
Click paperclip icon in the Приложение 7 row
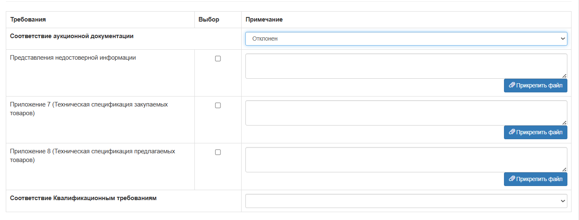point(512,133)
